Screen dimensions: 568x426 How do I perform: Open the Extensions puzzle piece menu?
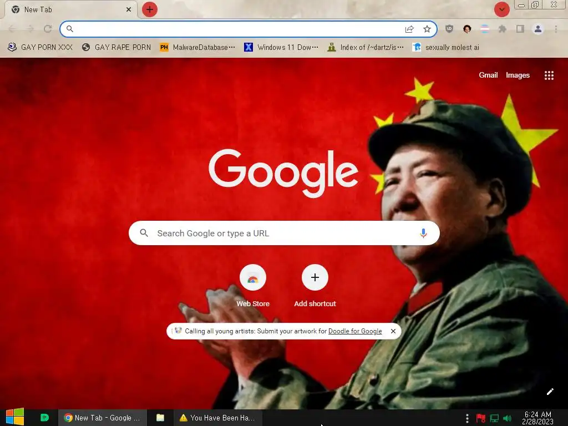click(x=503, y=29)
